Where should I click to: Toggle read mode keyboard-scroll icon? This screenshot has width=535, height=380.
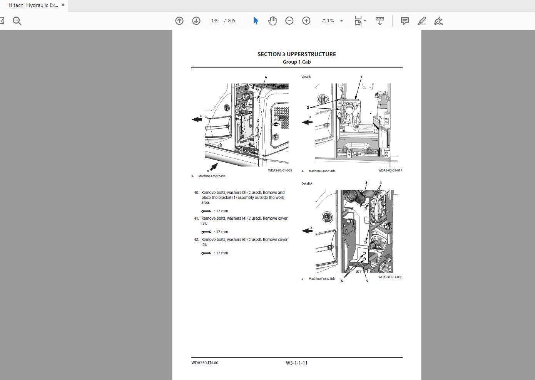click(380, 21)
